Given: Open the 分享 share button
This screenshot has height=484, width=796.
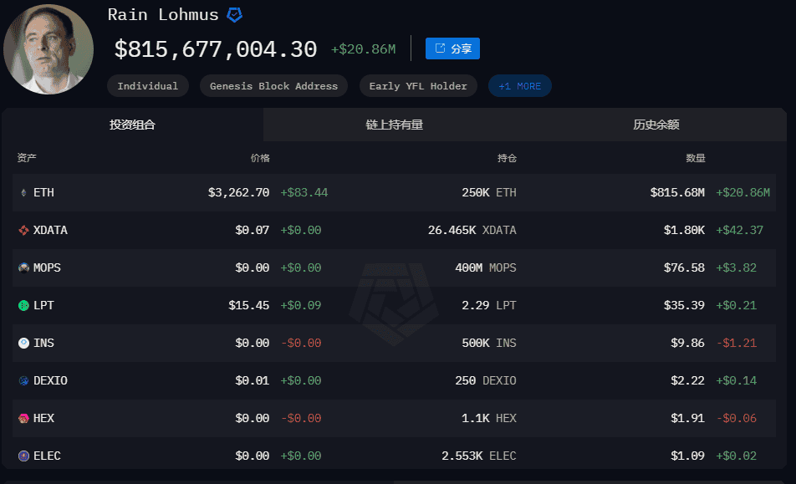Looking at the screenshot, I should click(x=452, y=48).
